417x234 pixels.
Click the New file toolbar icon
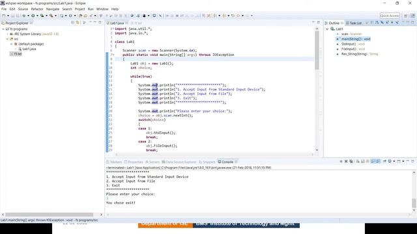[x=3, y=16]
